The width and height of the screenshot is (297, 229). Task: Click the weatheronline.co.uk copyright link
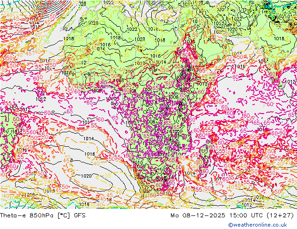(x=258, y=225)
